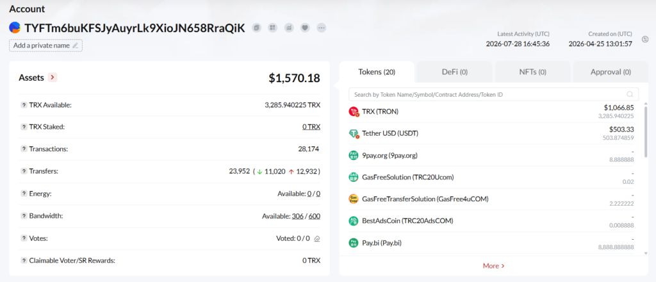Click the GasFreeTransferSolution token logo
Screen dimensions: 656x282
click(x=354, y=199)
